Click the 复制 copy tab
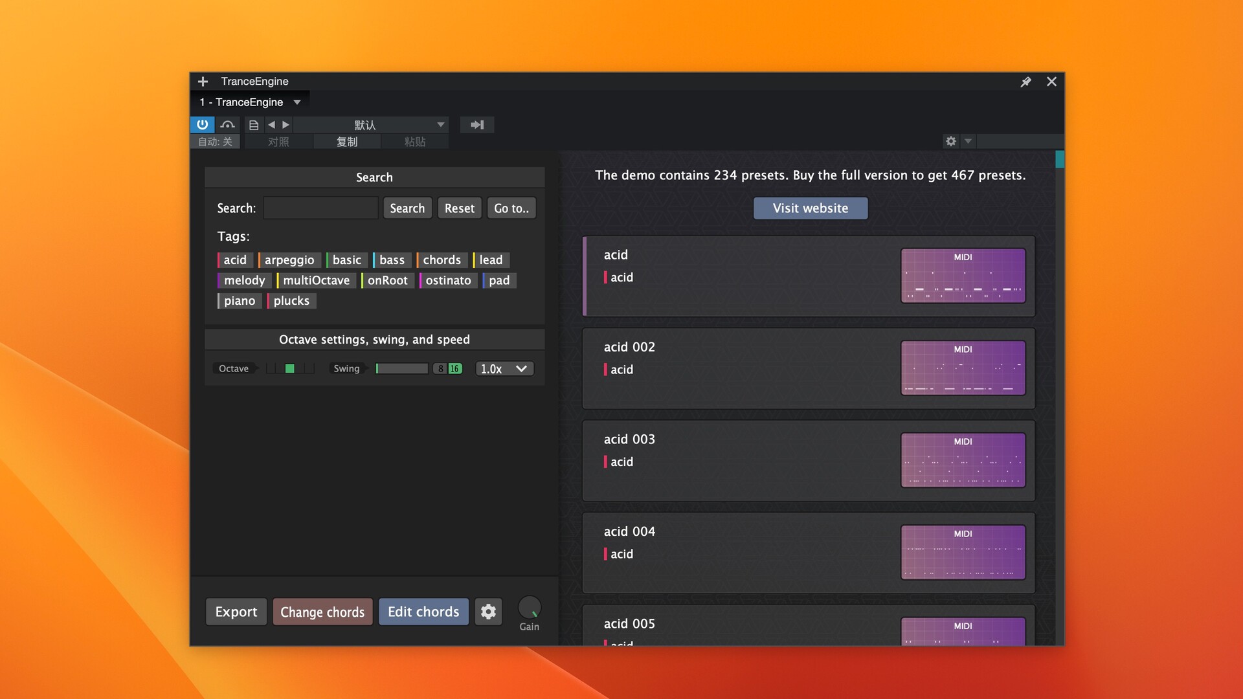This screenshot has width=1243, height=699. click(347, 142)
